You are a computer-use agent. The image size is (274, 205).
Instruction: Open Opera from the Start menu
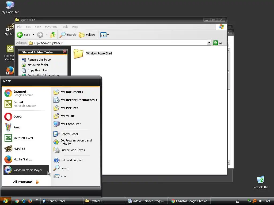point(26,117)
